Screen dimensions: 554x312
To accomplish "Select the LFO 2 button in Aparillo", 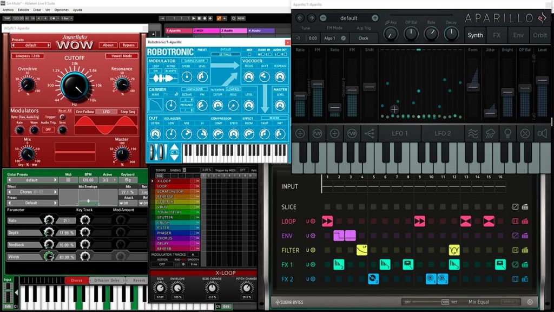I will tap(443, 133).
